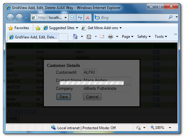Click the Cancel button in Customer Details
Viewport: 184px width, 137px height.
point(92,97)
